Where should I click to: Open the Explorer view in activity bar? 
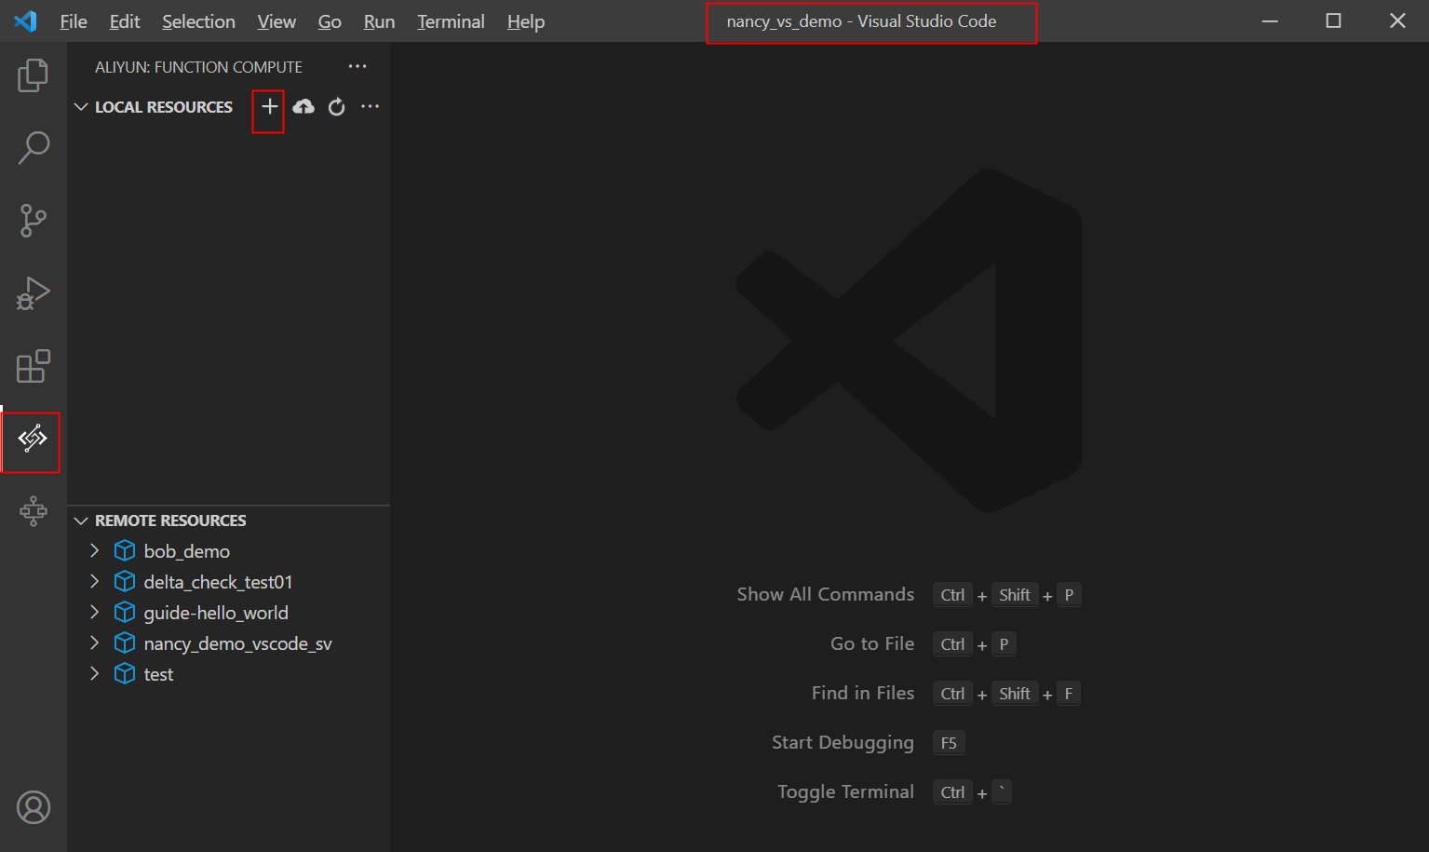click(x=34, y=75)
